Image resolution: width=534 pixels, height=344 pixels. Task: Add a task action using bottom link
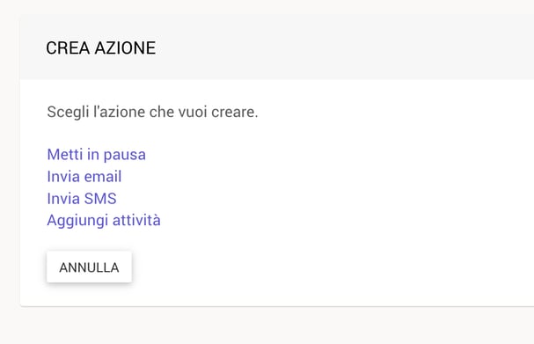pyautogui.click(x=104, y=220)
